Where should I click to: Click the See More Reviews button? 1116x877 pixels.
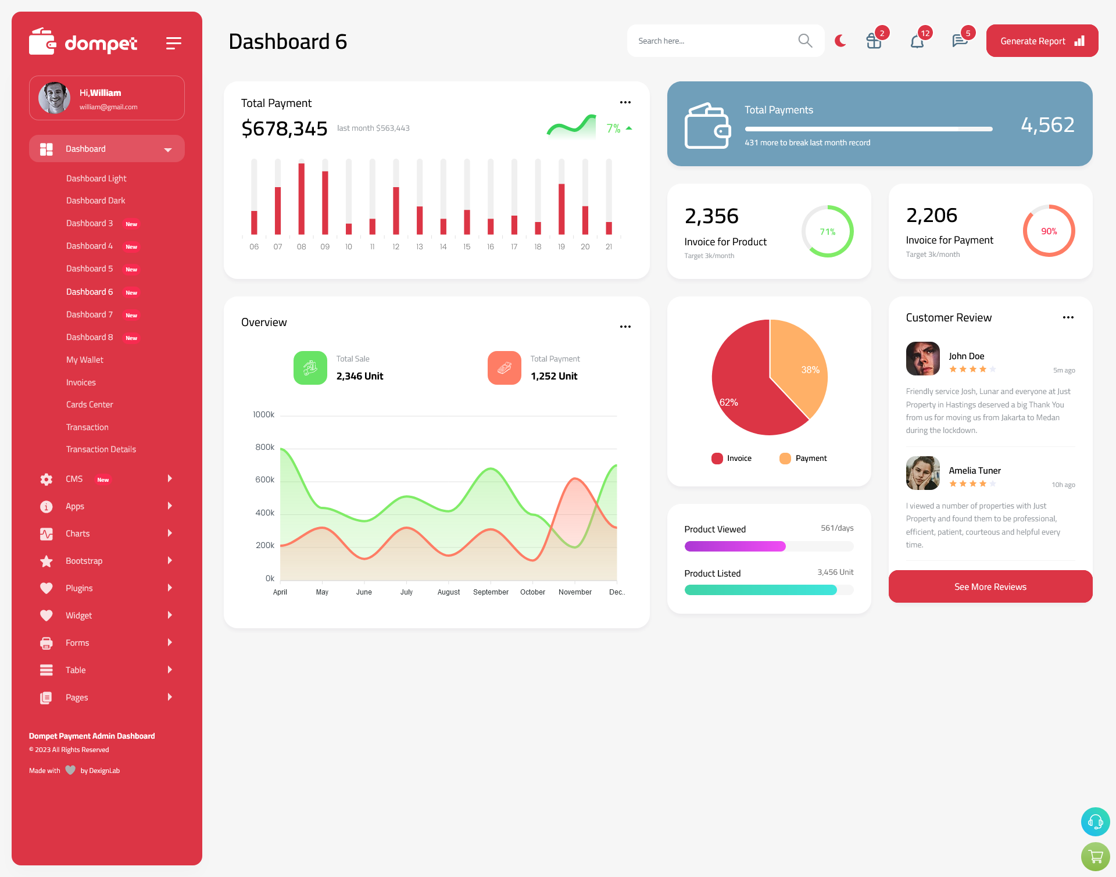(990, 586)
